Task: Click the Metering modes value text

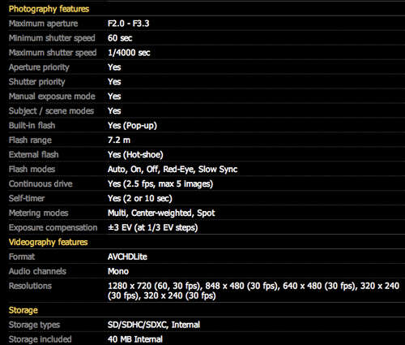Action: pyautogui.click(x=161, y=213)
